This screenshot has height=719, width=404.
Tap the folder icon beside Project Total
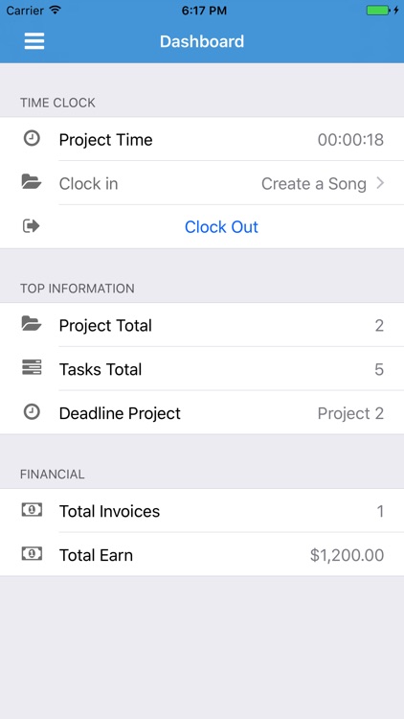[x=32, y=324]
